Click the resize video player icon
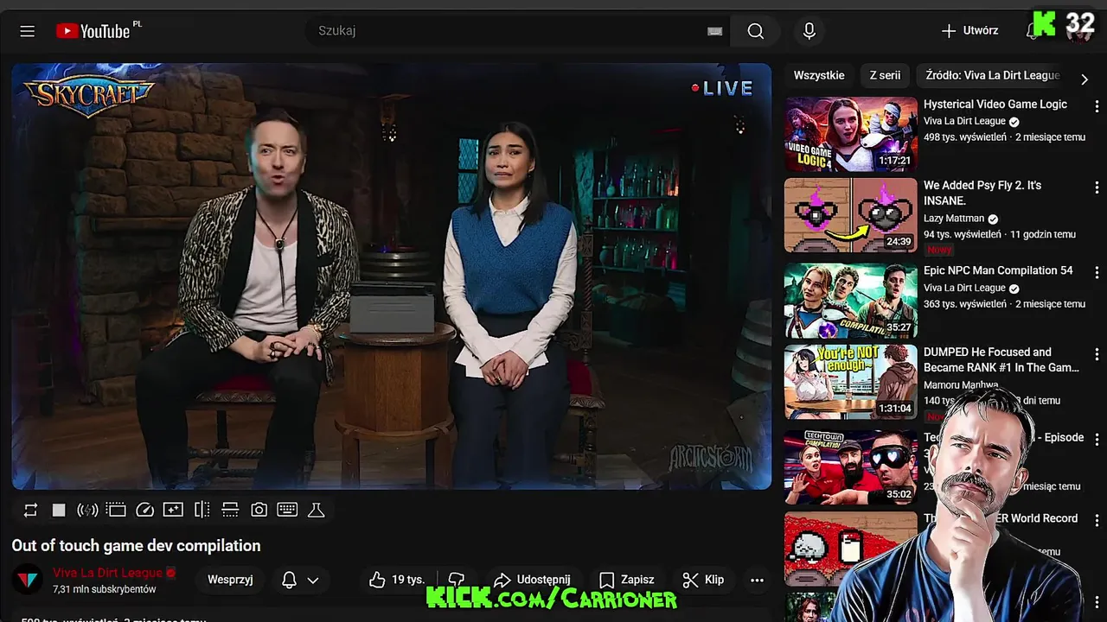This screenshot has width=1107, height=622. pos(230,510)
